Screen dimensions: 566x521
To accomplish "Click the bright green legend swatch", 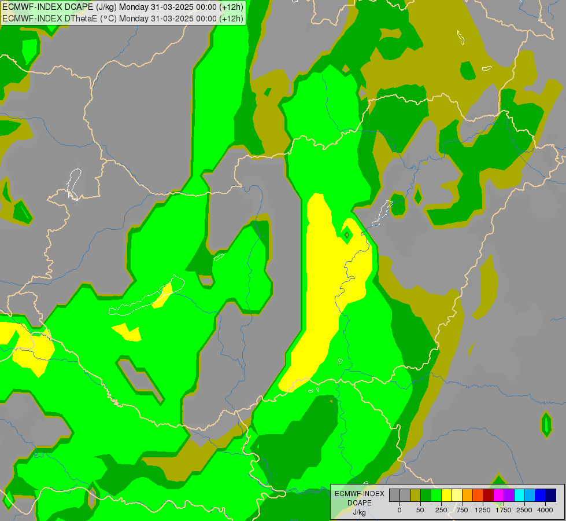I will 436,495.
